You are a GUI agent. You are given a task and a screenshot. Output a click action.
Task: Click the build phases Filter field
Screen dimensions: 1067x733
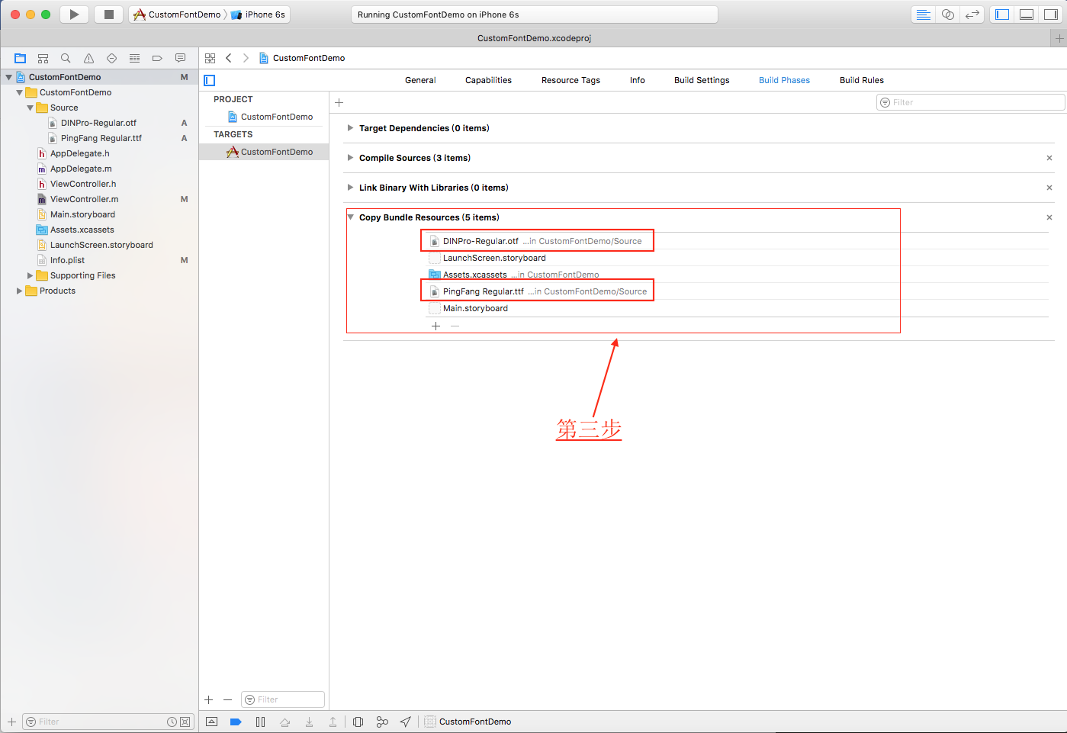click(x=972, y=102)
